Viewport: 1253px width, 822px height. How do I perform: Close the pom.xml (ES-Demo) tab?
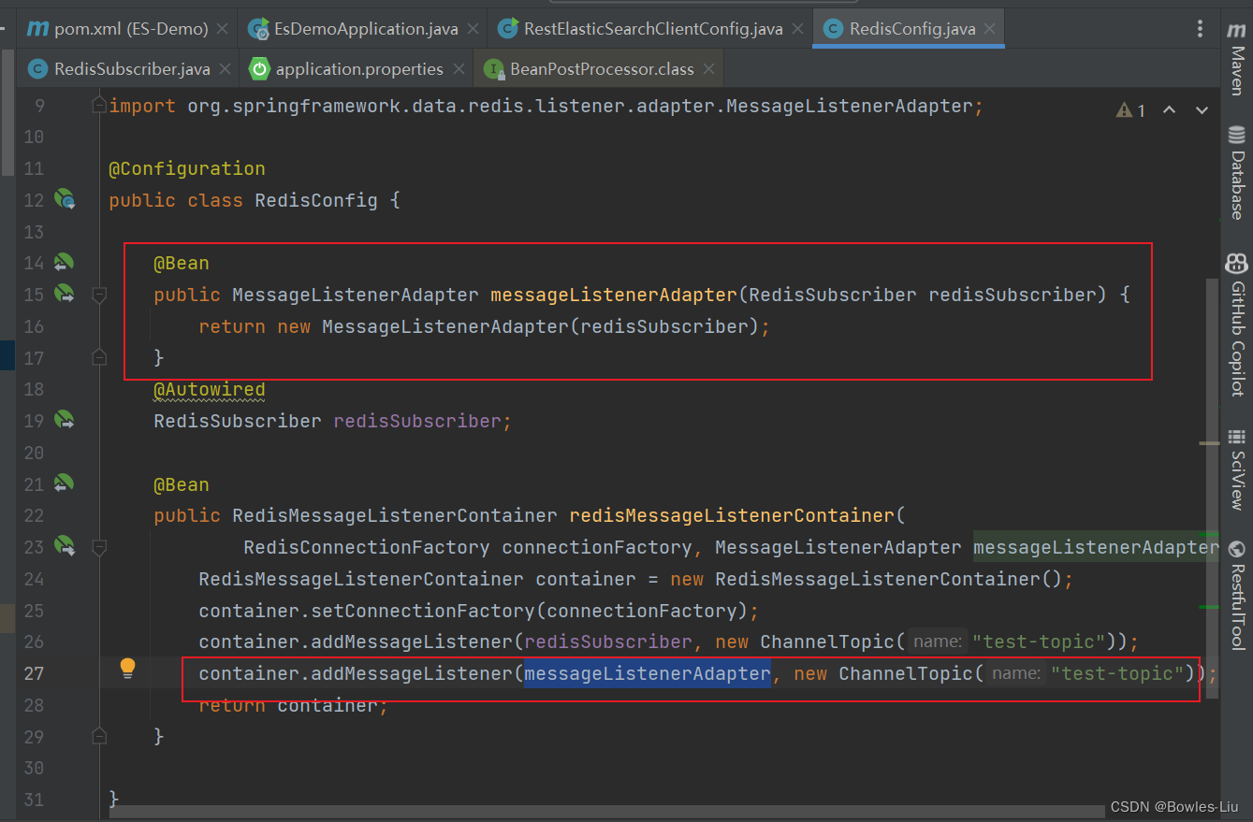tap(222, 29)
